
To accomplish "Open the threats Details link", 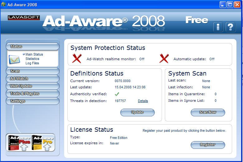I will pos(143,101).
